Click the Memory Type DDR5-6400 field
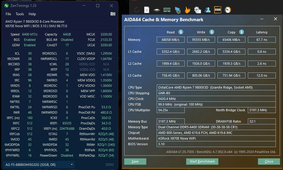The image size is (283, 170). tap(216, 127)
